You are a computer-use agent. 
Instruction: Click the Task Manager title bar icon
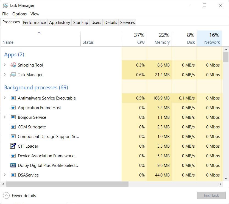pyautogui.click(x=5, y=5)
